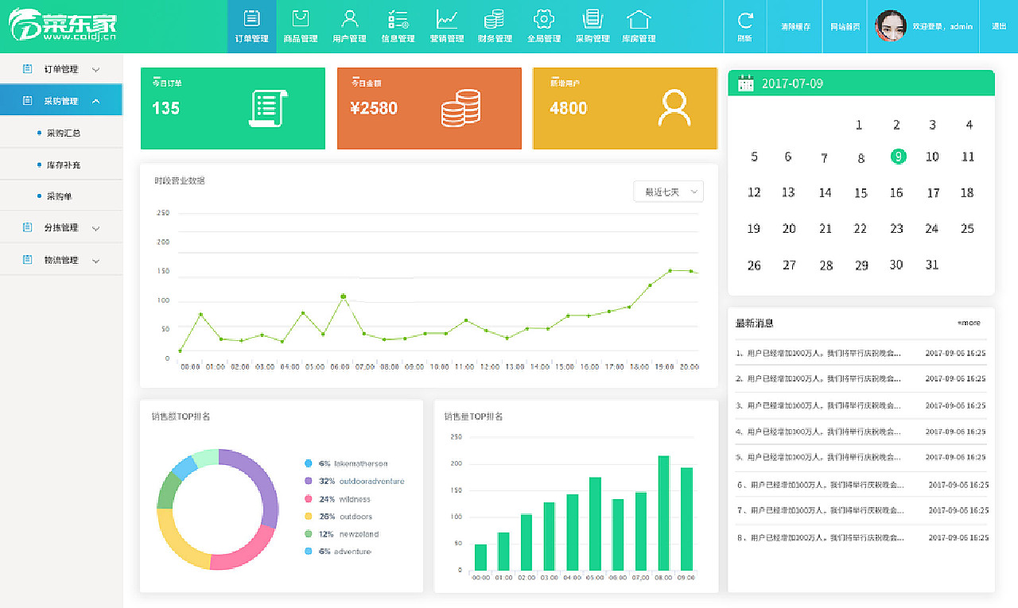
Task: Expand the 物流管理 sidebar section
Action: coord(61,260)
